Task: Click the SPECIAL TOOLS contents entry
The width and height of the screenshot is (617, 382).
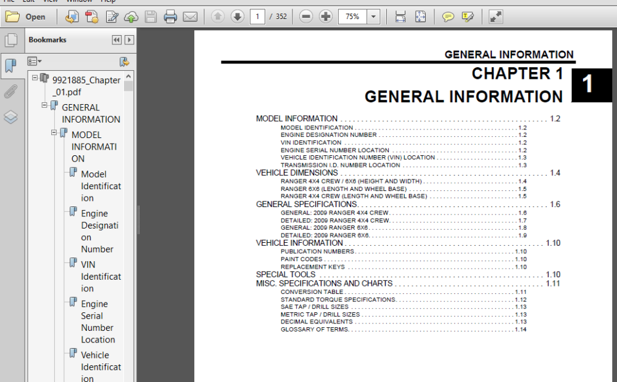Action: click(x=286, y=274)
